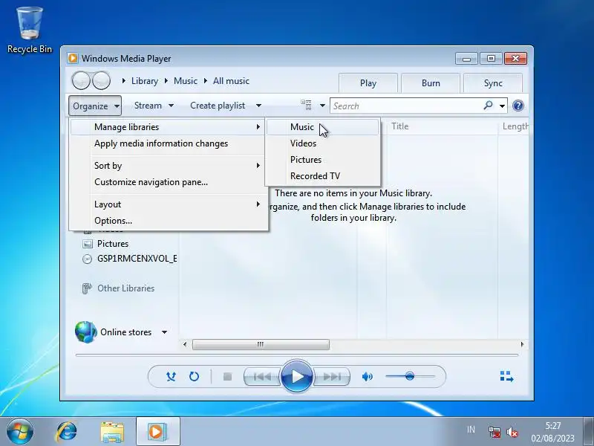Open the Sync tab
594x446 pixels.
[493, 83]
